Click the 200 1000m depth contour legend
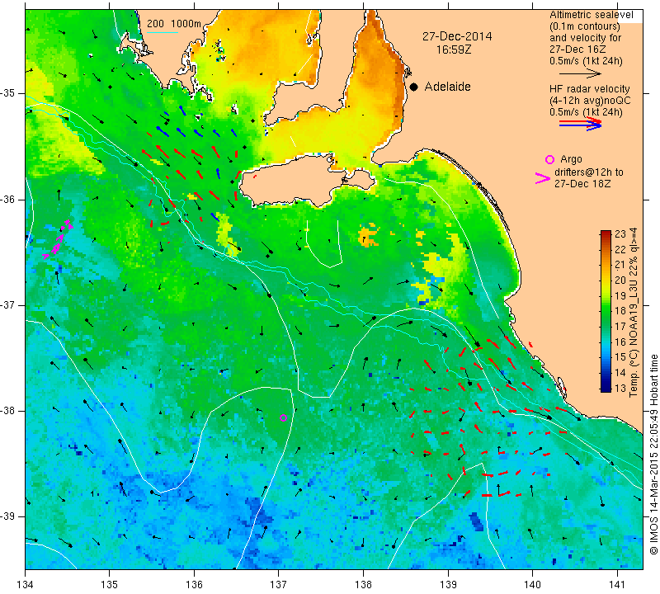The width and height of the screenshot is (660, 594). tap(174, 24)
